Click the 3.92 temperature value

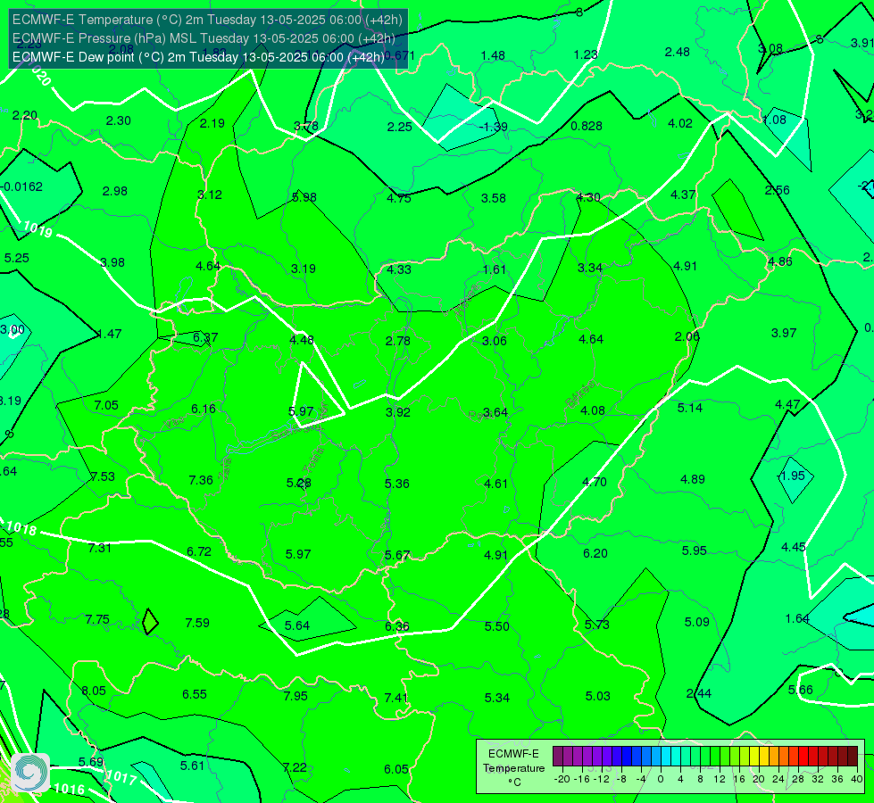398,412
